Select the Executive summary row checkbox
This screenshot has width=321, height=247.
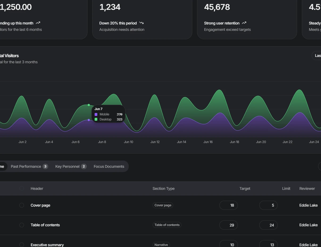22,245
